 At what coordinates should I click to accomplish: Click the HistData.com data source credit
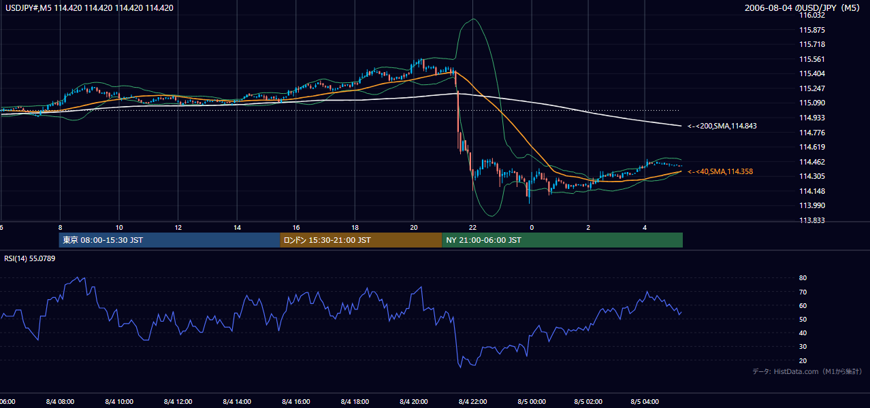coord(807,371)
